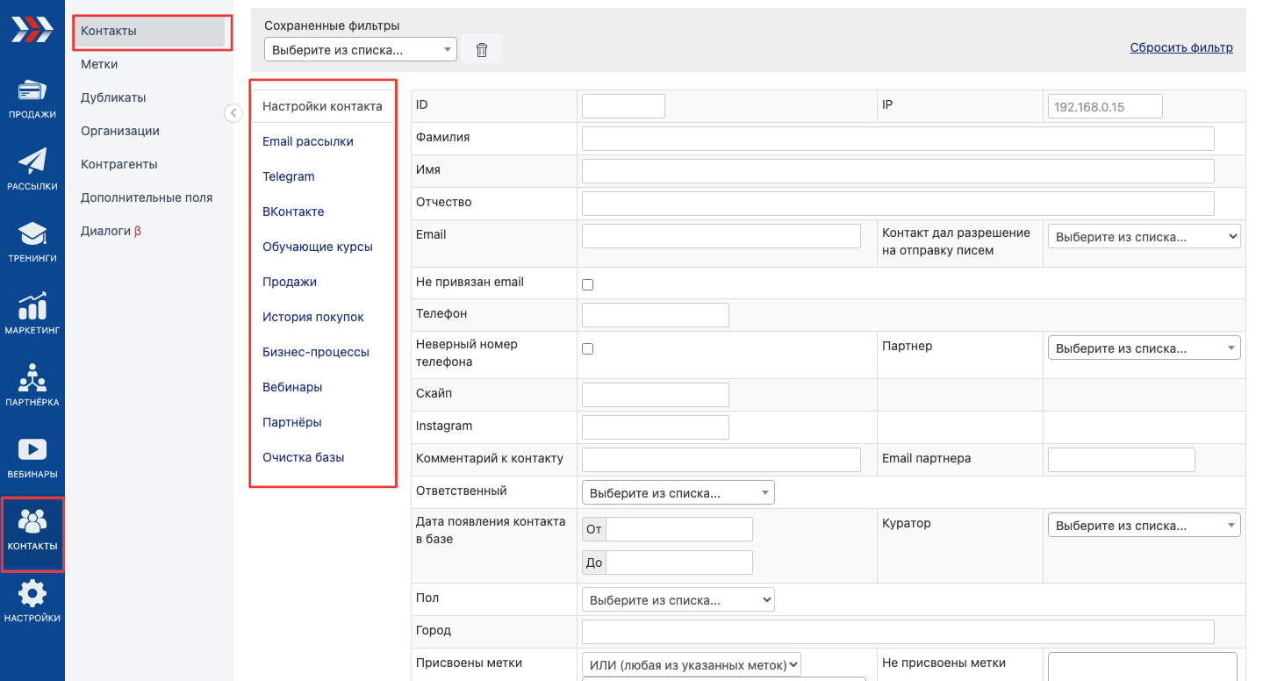Image resolution: width=1263 pixels, height=681 pixels.
Task: Collapse the submenu with the arrow circle
Action: 233,112
